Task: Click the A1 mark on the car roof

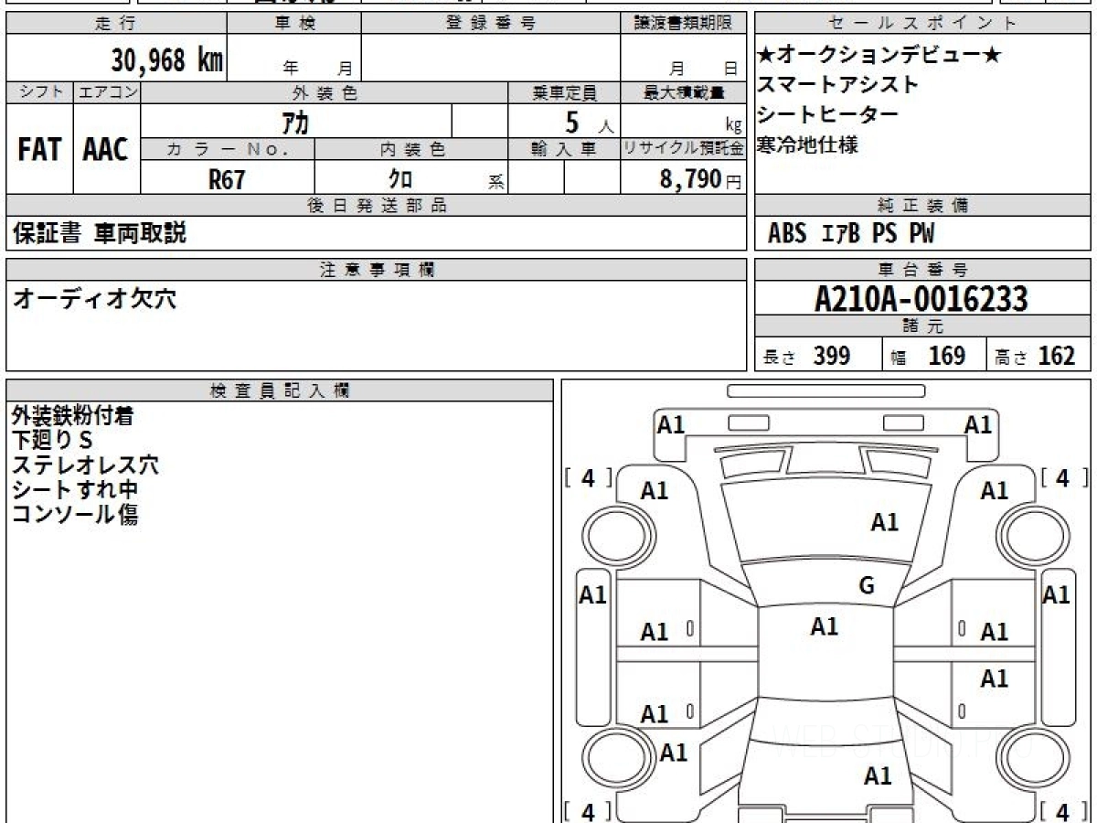Action: click(x=825, y=626)
